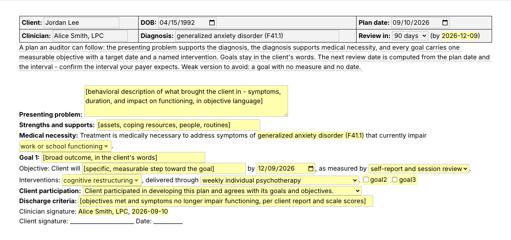Click the Interventions label
511x240 pixels.
pos(39,180)
